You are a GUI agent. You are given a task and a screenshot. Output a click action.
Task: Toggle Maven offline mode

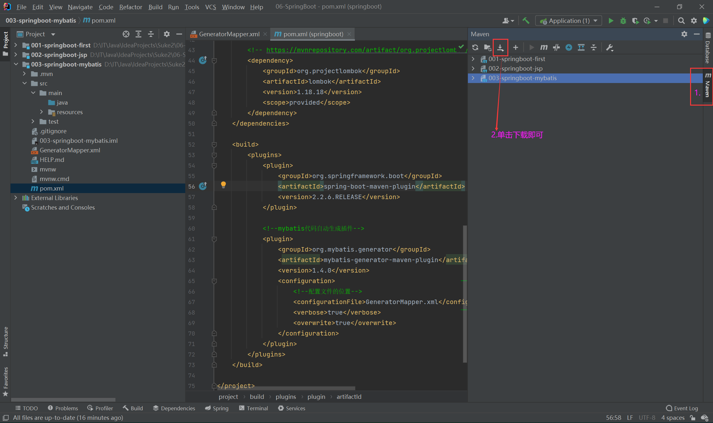569,47
